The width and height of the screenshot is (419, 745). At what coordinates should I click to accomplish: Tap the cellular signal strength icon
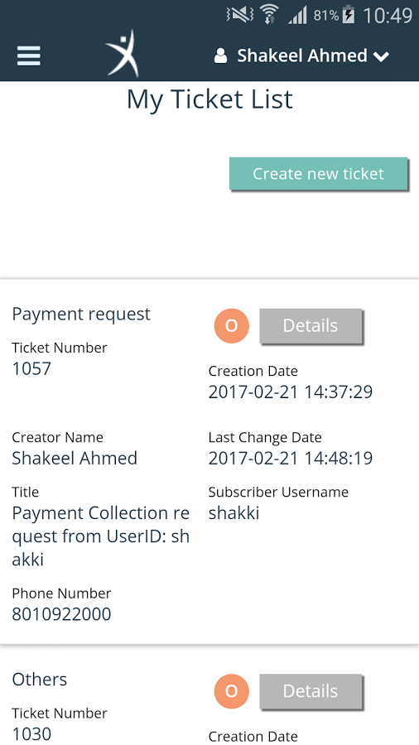coord(297,17)
